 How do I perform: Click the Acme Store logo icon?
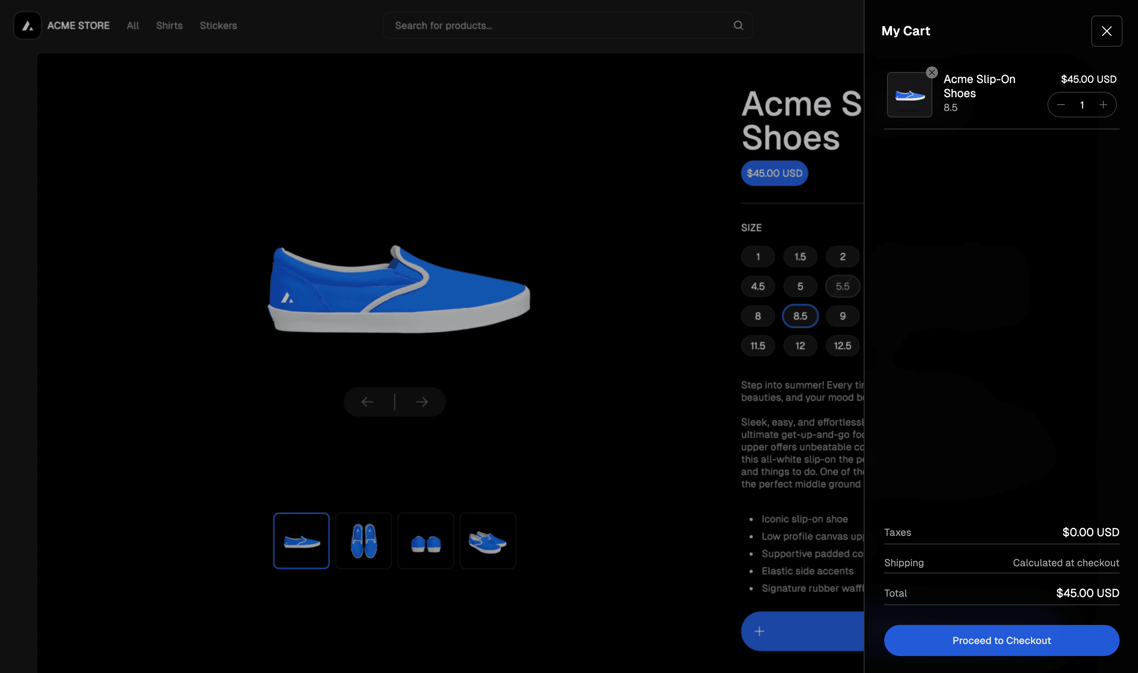coord(27,25)
